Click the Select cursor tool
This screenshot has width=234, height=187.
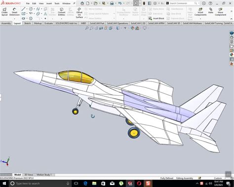(136, 3)
